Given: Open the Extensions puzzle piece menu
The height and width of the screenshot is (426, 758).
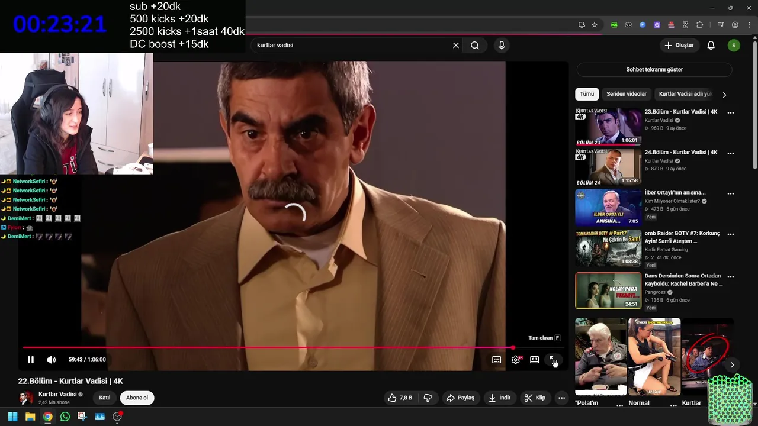Looking at the screenshot, I should (x=699, y=25).
